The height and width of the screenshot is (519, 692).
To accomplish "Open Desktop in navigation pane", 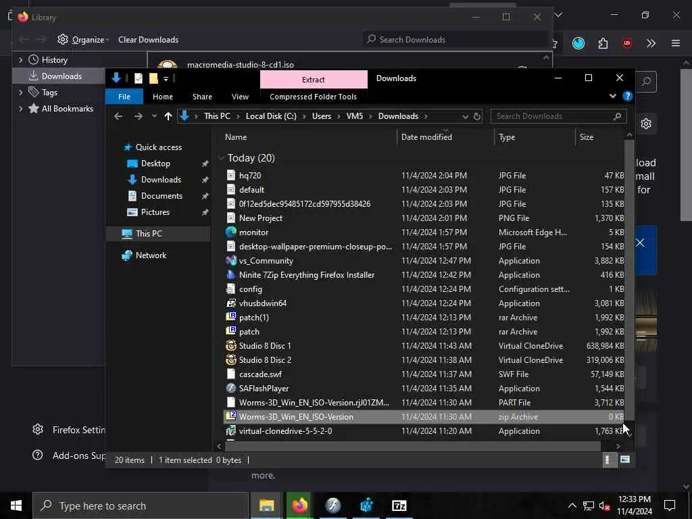I will click(x=155, y=164).
